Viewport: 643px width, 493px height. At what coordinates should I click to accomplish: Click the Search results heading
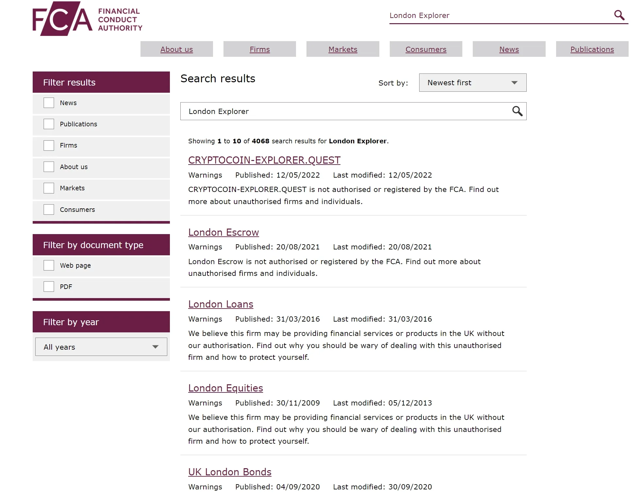click(x=218, y=79)
